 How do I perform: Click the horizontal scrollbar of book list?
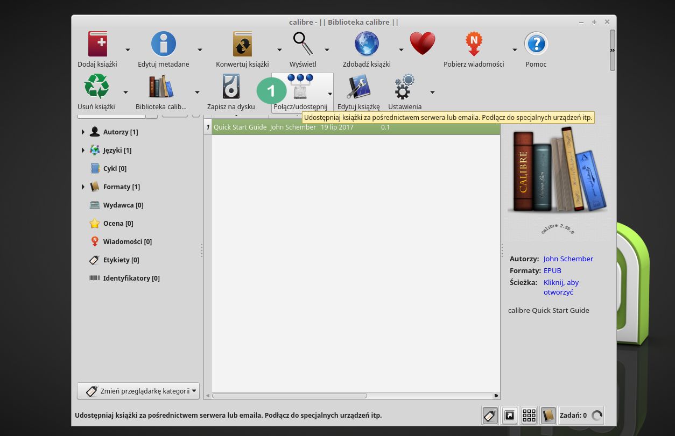pyautogui.click(x=290, y=396)
